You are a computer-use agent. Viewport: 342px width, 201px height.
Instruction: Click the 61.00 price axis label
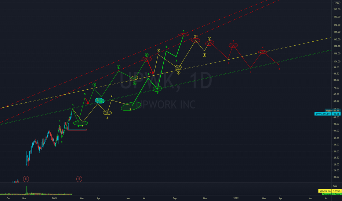pos(336,101)
